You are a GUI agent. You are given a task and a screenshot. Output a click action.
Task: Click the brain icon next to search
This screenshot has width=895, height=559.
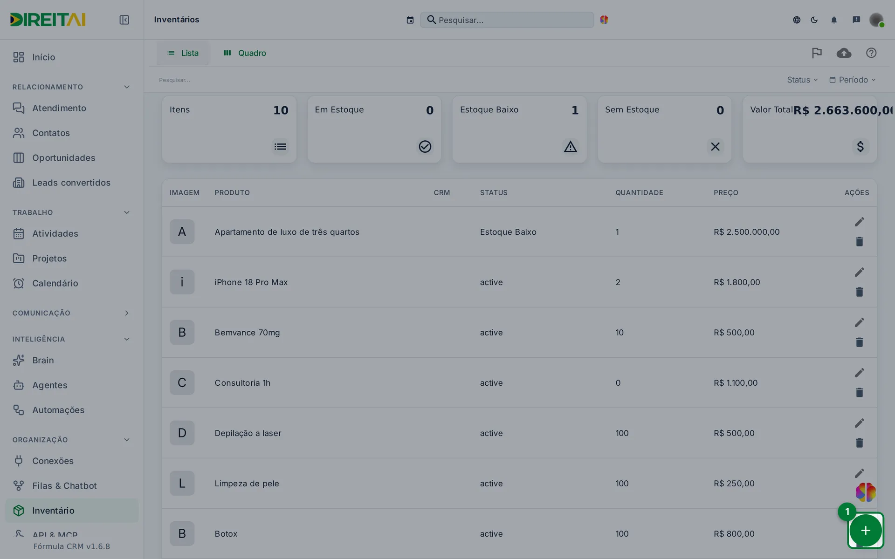[604, 20]
